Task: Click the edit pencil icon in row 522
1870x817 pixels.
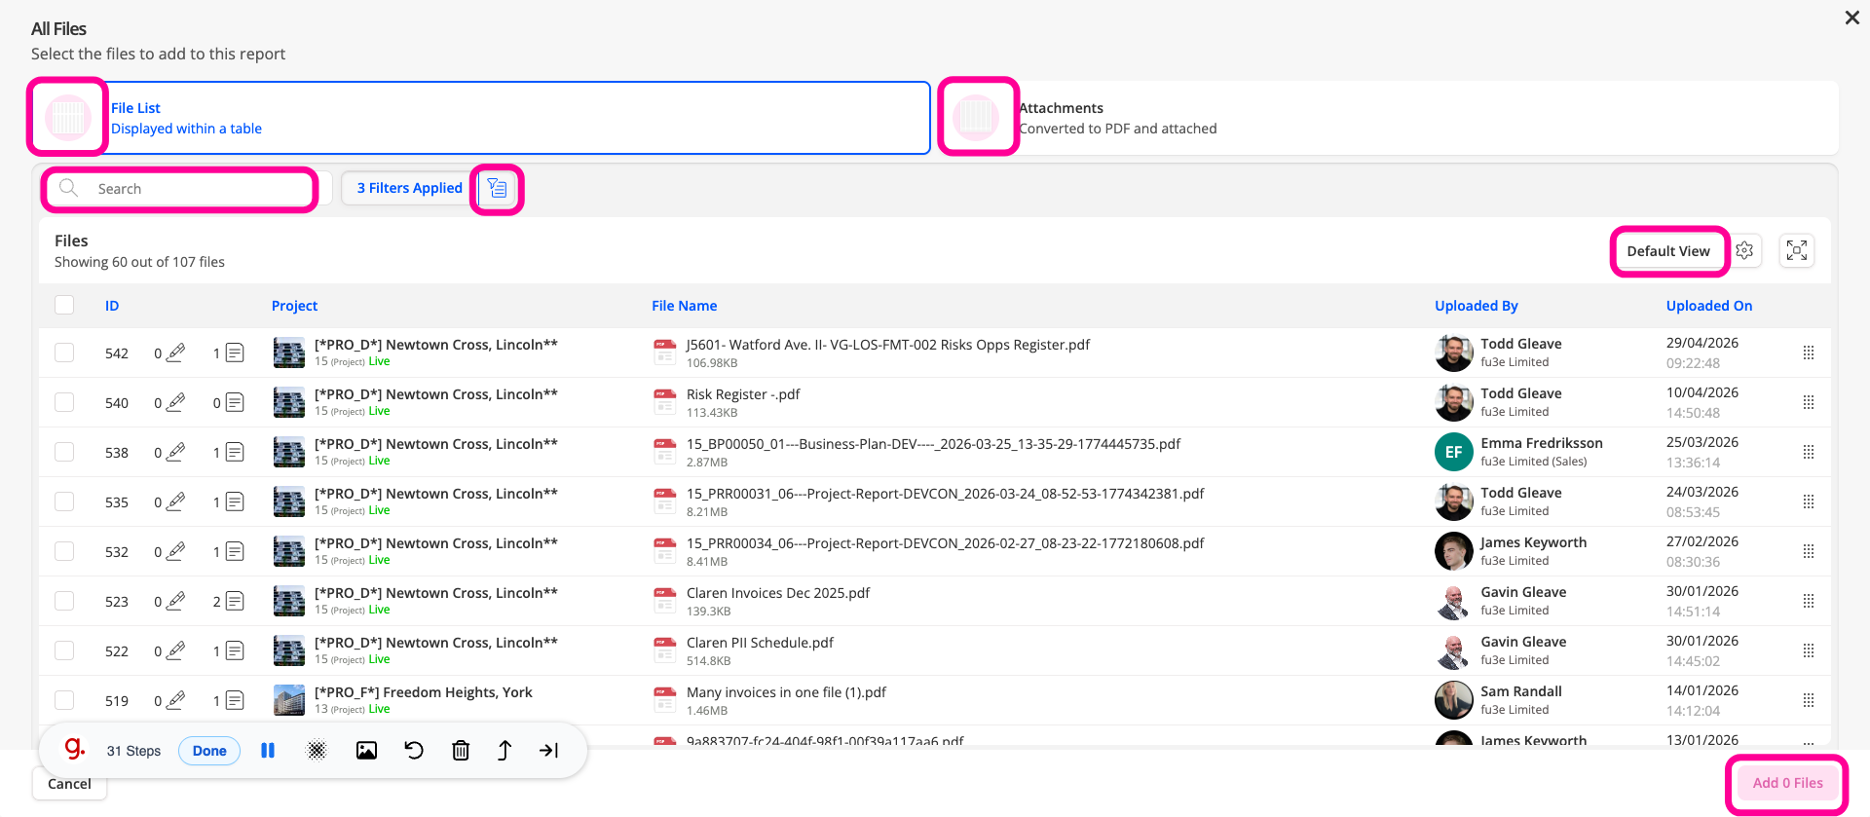Action: (x=175, y=650)
